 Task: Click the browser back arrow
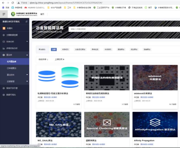coord(3,3)
